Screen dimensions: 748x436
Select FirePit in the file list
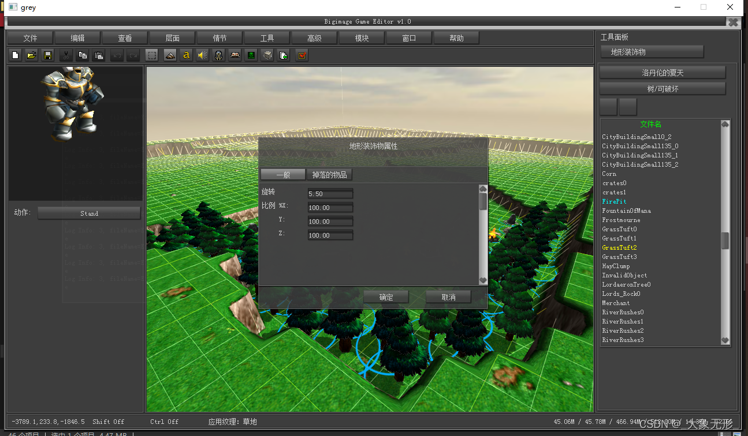point(614,202)
